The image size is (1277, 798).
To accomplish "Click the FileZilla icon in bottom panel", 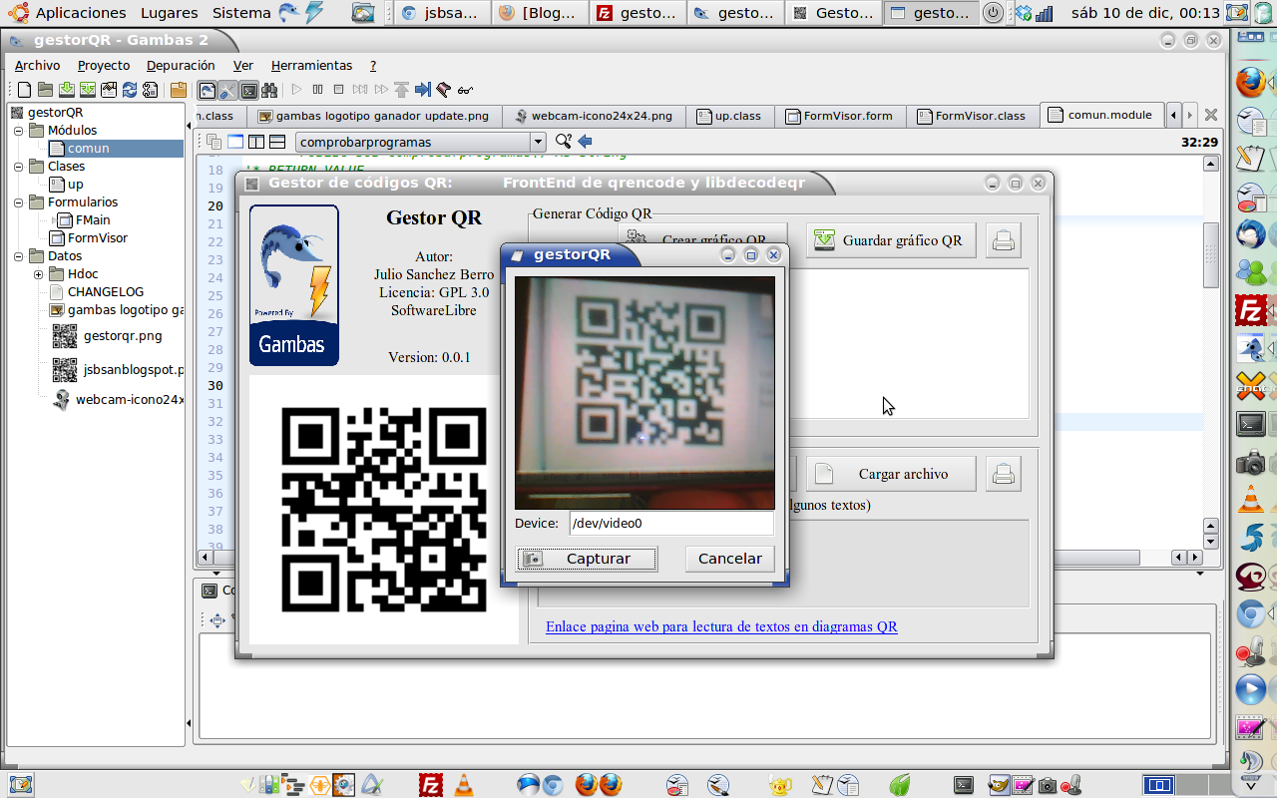I will 431,785.
